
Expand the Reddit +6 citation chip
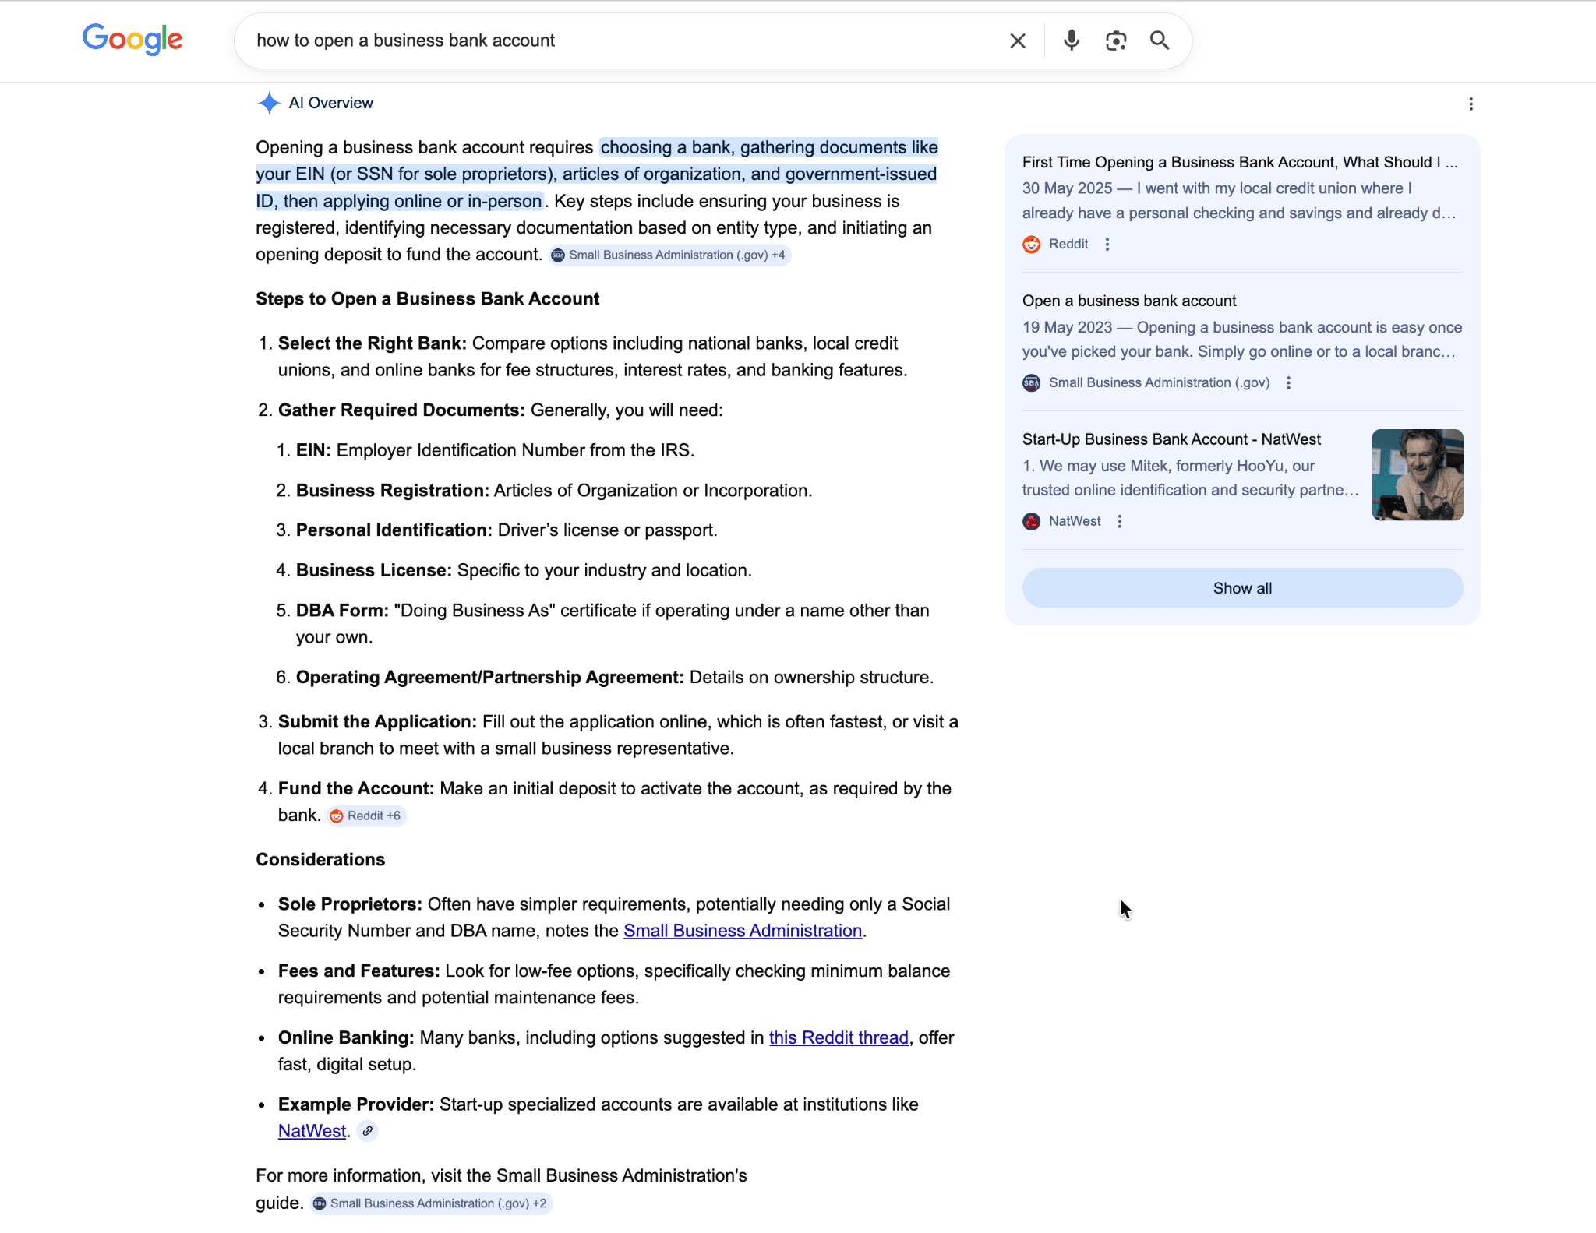(x=366, y=816)
